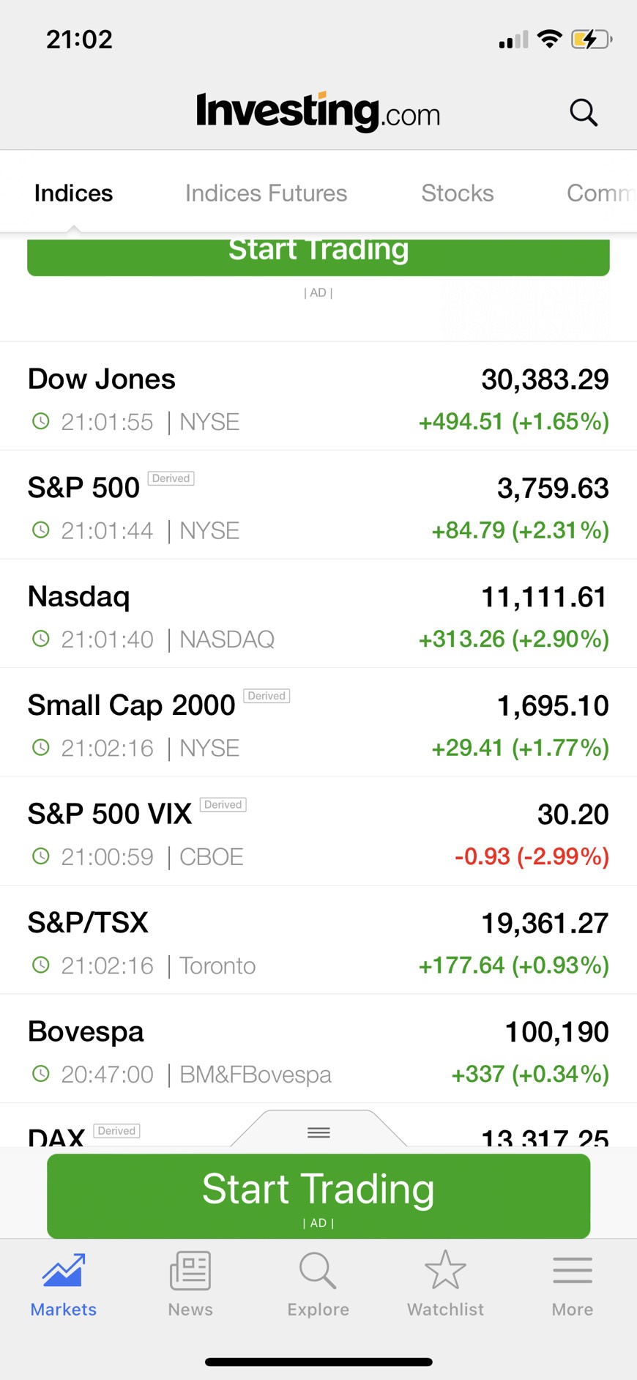
Task: Tap the Derived badge next to S&P 500
Action: [171, 478]
